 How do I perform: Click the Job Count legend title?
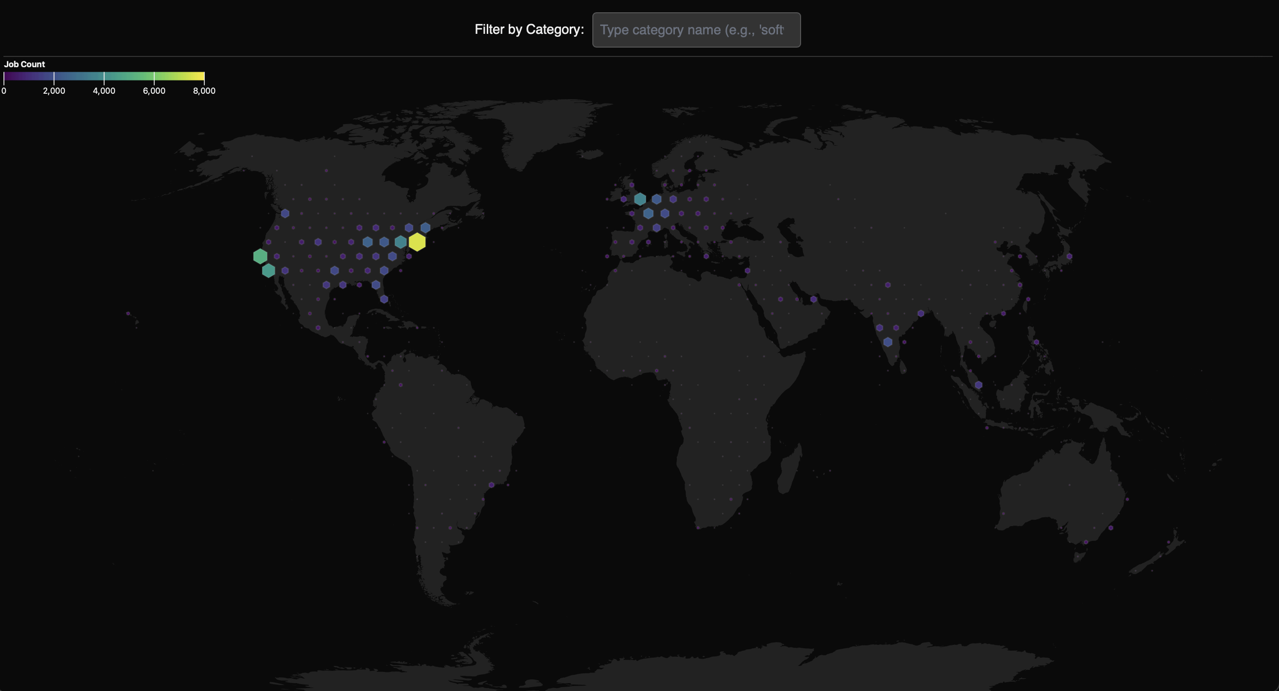click(x=25, y=64)
